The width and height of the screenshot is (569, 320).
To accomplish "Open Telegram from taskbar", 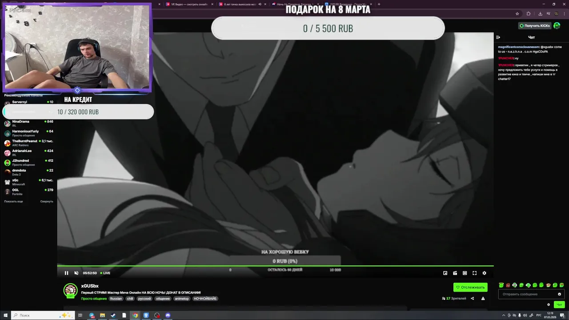I will point(92,315).
